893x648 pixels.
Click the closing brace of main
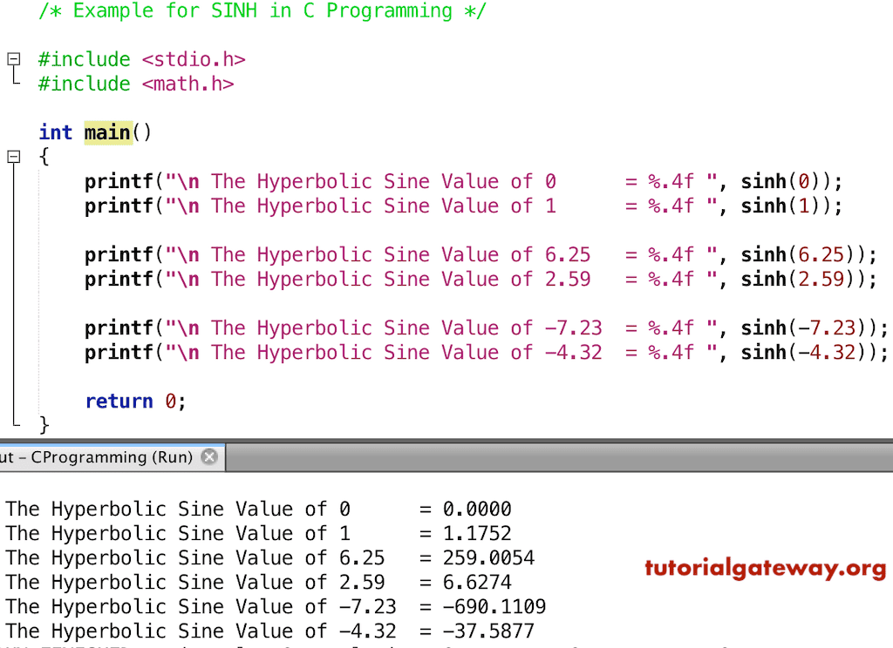(x=44, y=425)
